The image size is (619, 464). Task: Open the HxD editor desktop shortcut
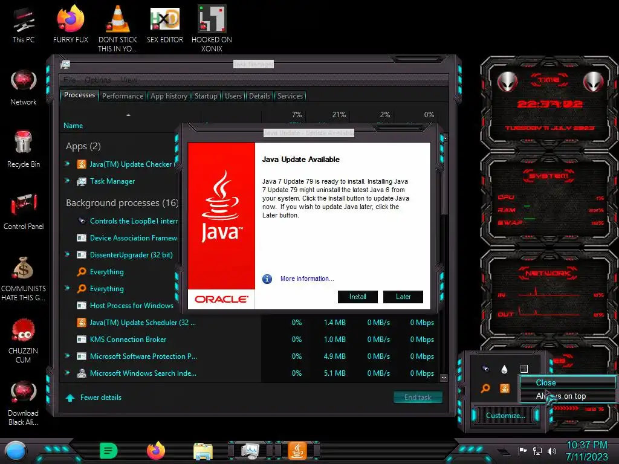pos(165,24)
